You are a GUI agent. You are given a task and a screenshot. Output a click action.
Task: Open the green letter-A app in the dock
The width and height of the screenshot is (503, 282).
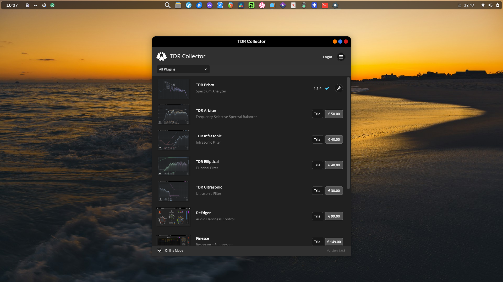251,5
